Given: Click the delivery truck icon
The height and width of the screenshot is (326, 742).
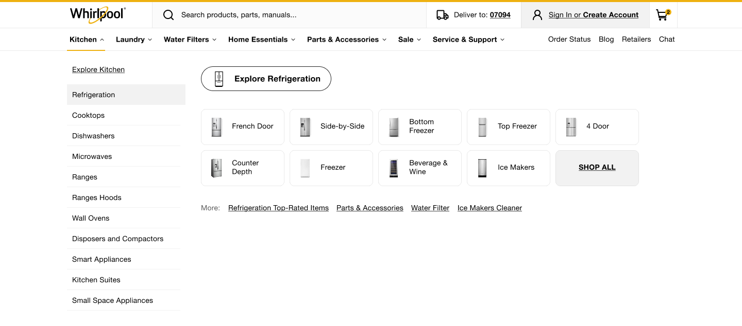Looking at the screenshot, I should point(442,15).
